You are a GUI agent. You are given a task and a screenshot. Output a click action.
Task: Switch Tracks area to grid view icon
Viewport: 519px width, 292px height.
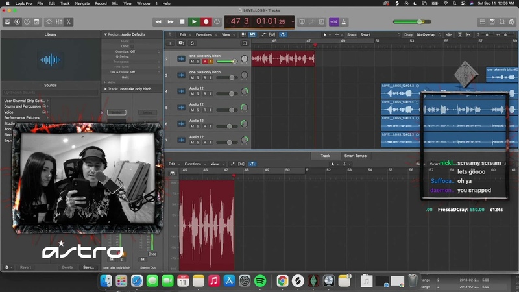[x=244, y=35]
